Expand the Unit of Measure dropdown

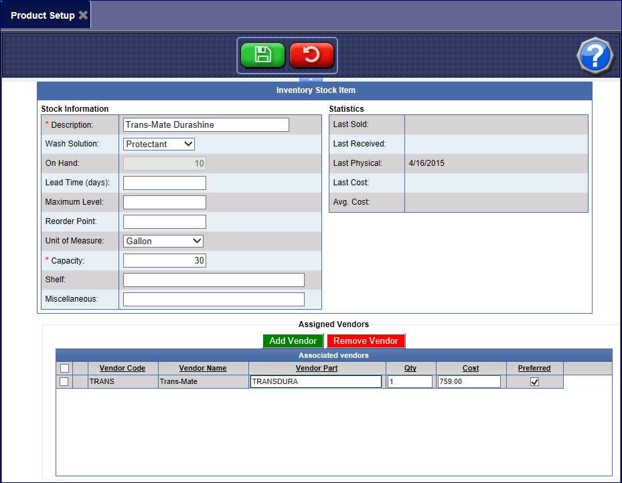pos(164,241)
